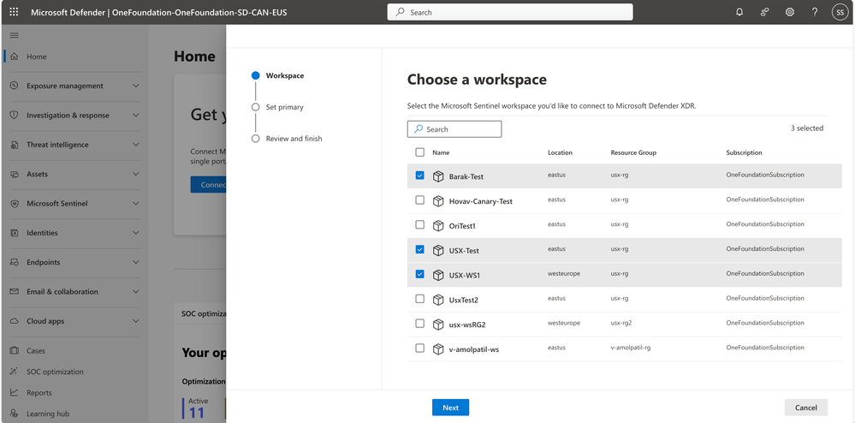Sort by the Resource Group column header

pyautogui.click(x=633, y=152)
